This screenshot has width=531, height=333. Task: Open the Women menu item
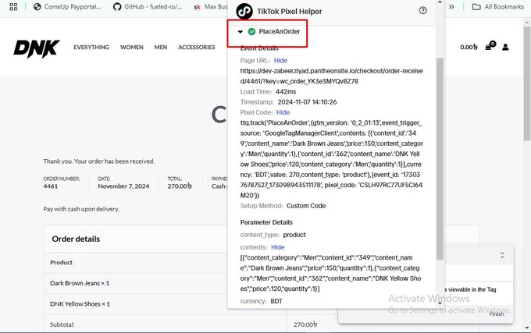[x=131, y=48]
